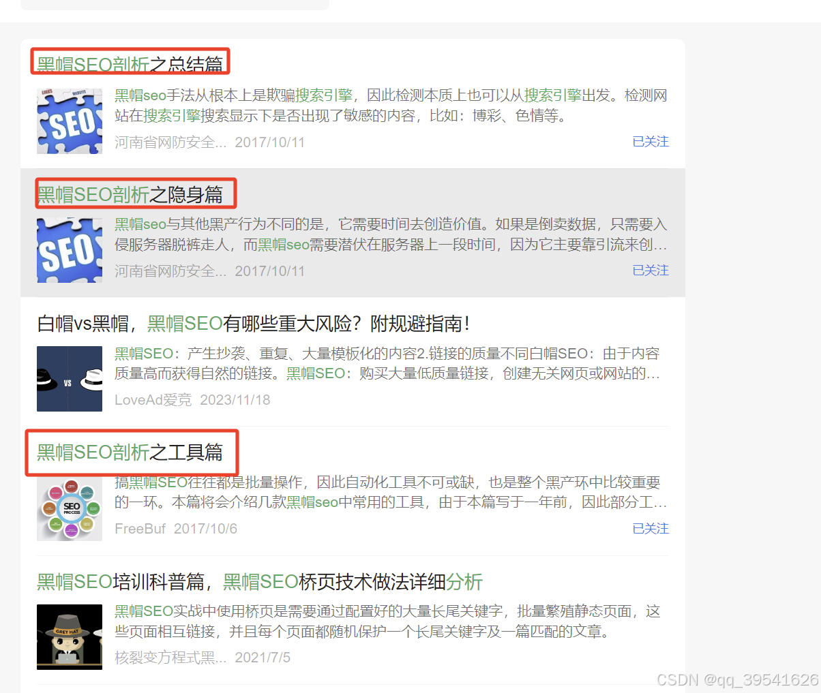Toggle 已关注 on the 隐身篇 article
Viewport: 821px width, 693px height.
[650, 271]
